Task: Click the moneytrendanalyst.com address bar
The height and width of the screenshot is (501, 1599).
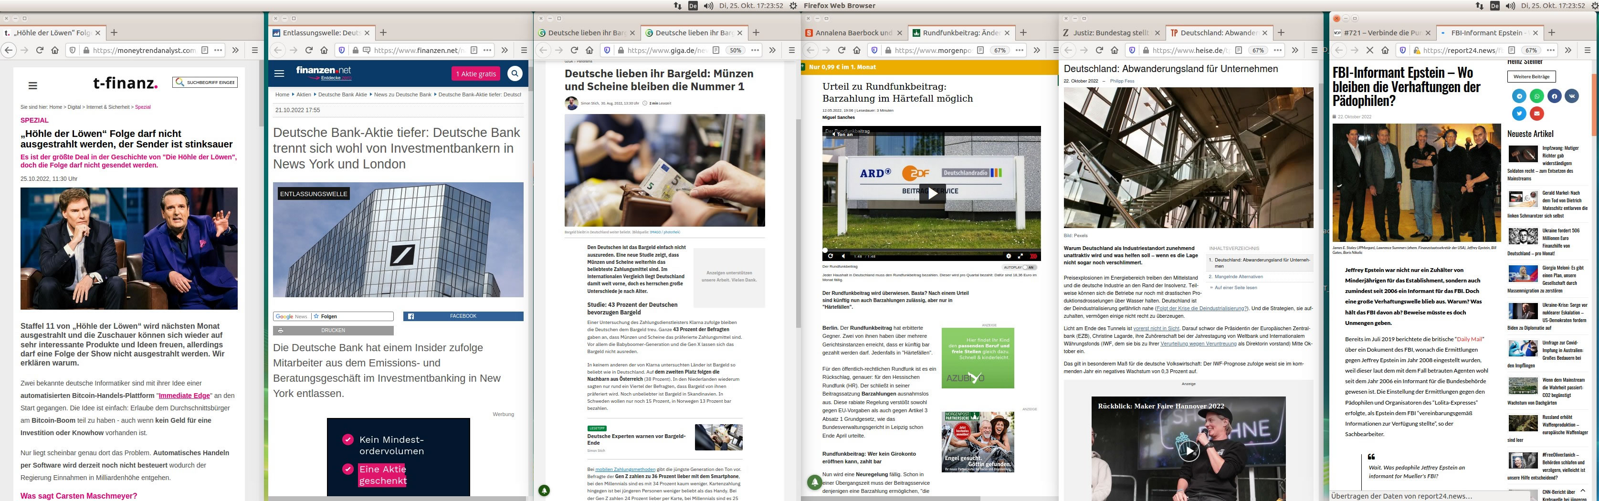Action: [x=144, y=50]
